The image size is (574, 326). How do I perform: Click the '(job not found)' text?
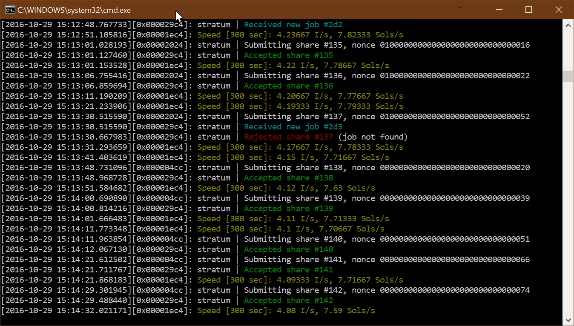[x=373, y=137]
